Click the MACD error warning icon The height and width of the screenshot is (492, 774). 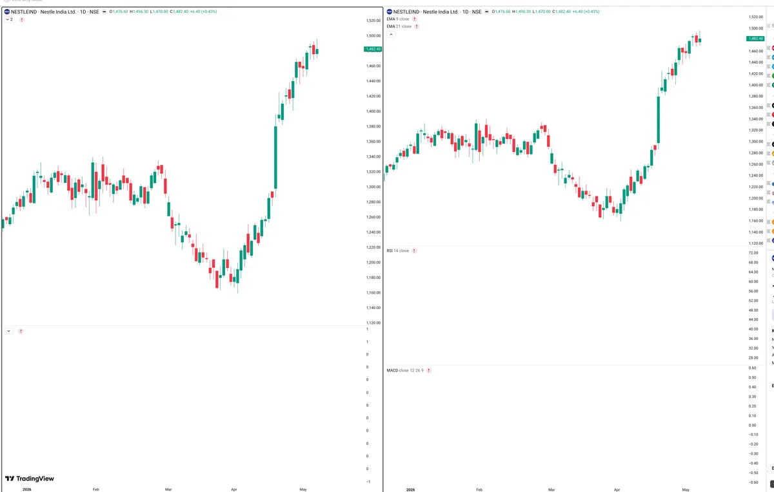pos(428,370)
